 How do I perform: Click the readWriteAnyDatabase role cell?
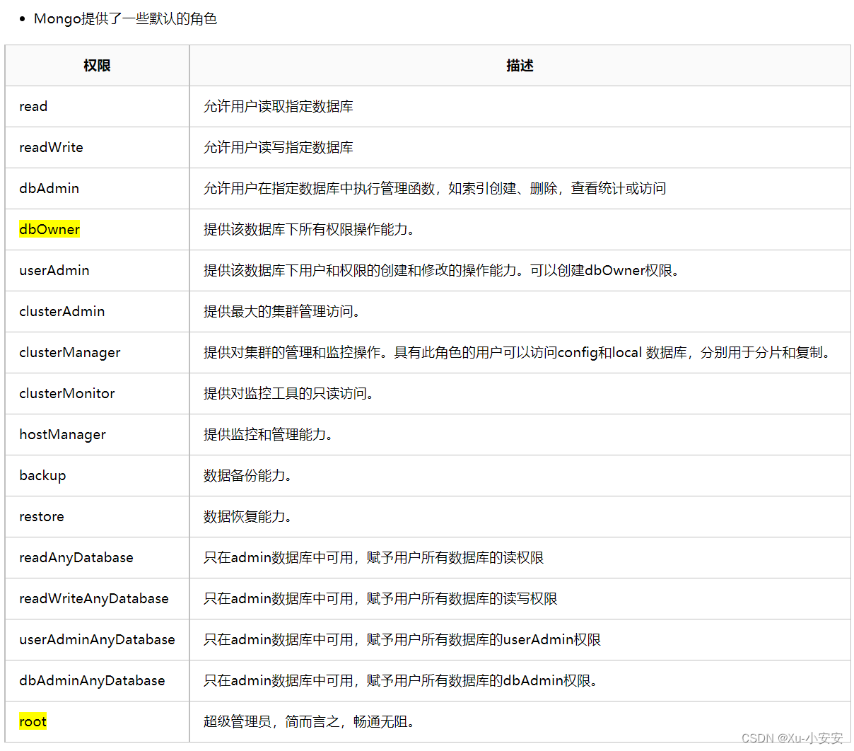coord(94,598)
